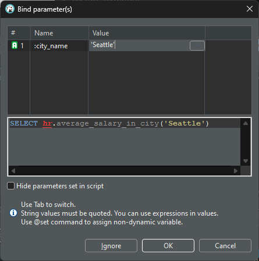The width and height of the screenshot is (259, 261).
Task: Open value editor ellipsis button for city_name
Action: [197, 45]
